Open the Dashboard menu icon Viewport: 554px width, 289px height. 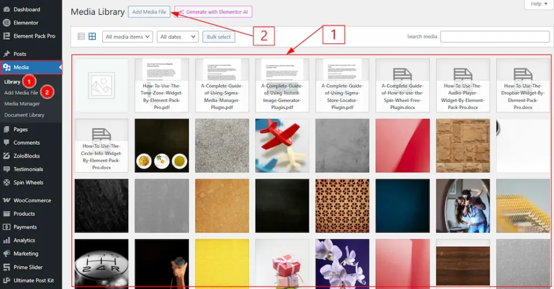[6, 10]
